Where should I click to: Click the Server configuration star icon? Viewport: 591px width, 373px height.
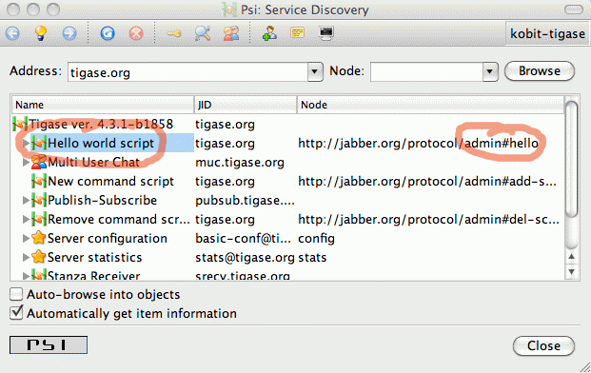pyautogui.click(x=39, y=238)
